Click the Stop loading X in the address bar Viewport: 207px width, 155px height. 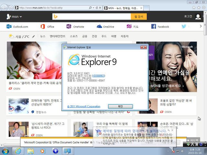[x=100, y=8]
